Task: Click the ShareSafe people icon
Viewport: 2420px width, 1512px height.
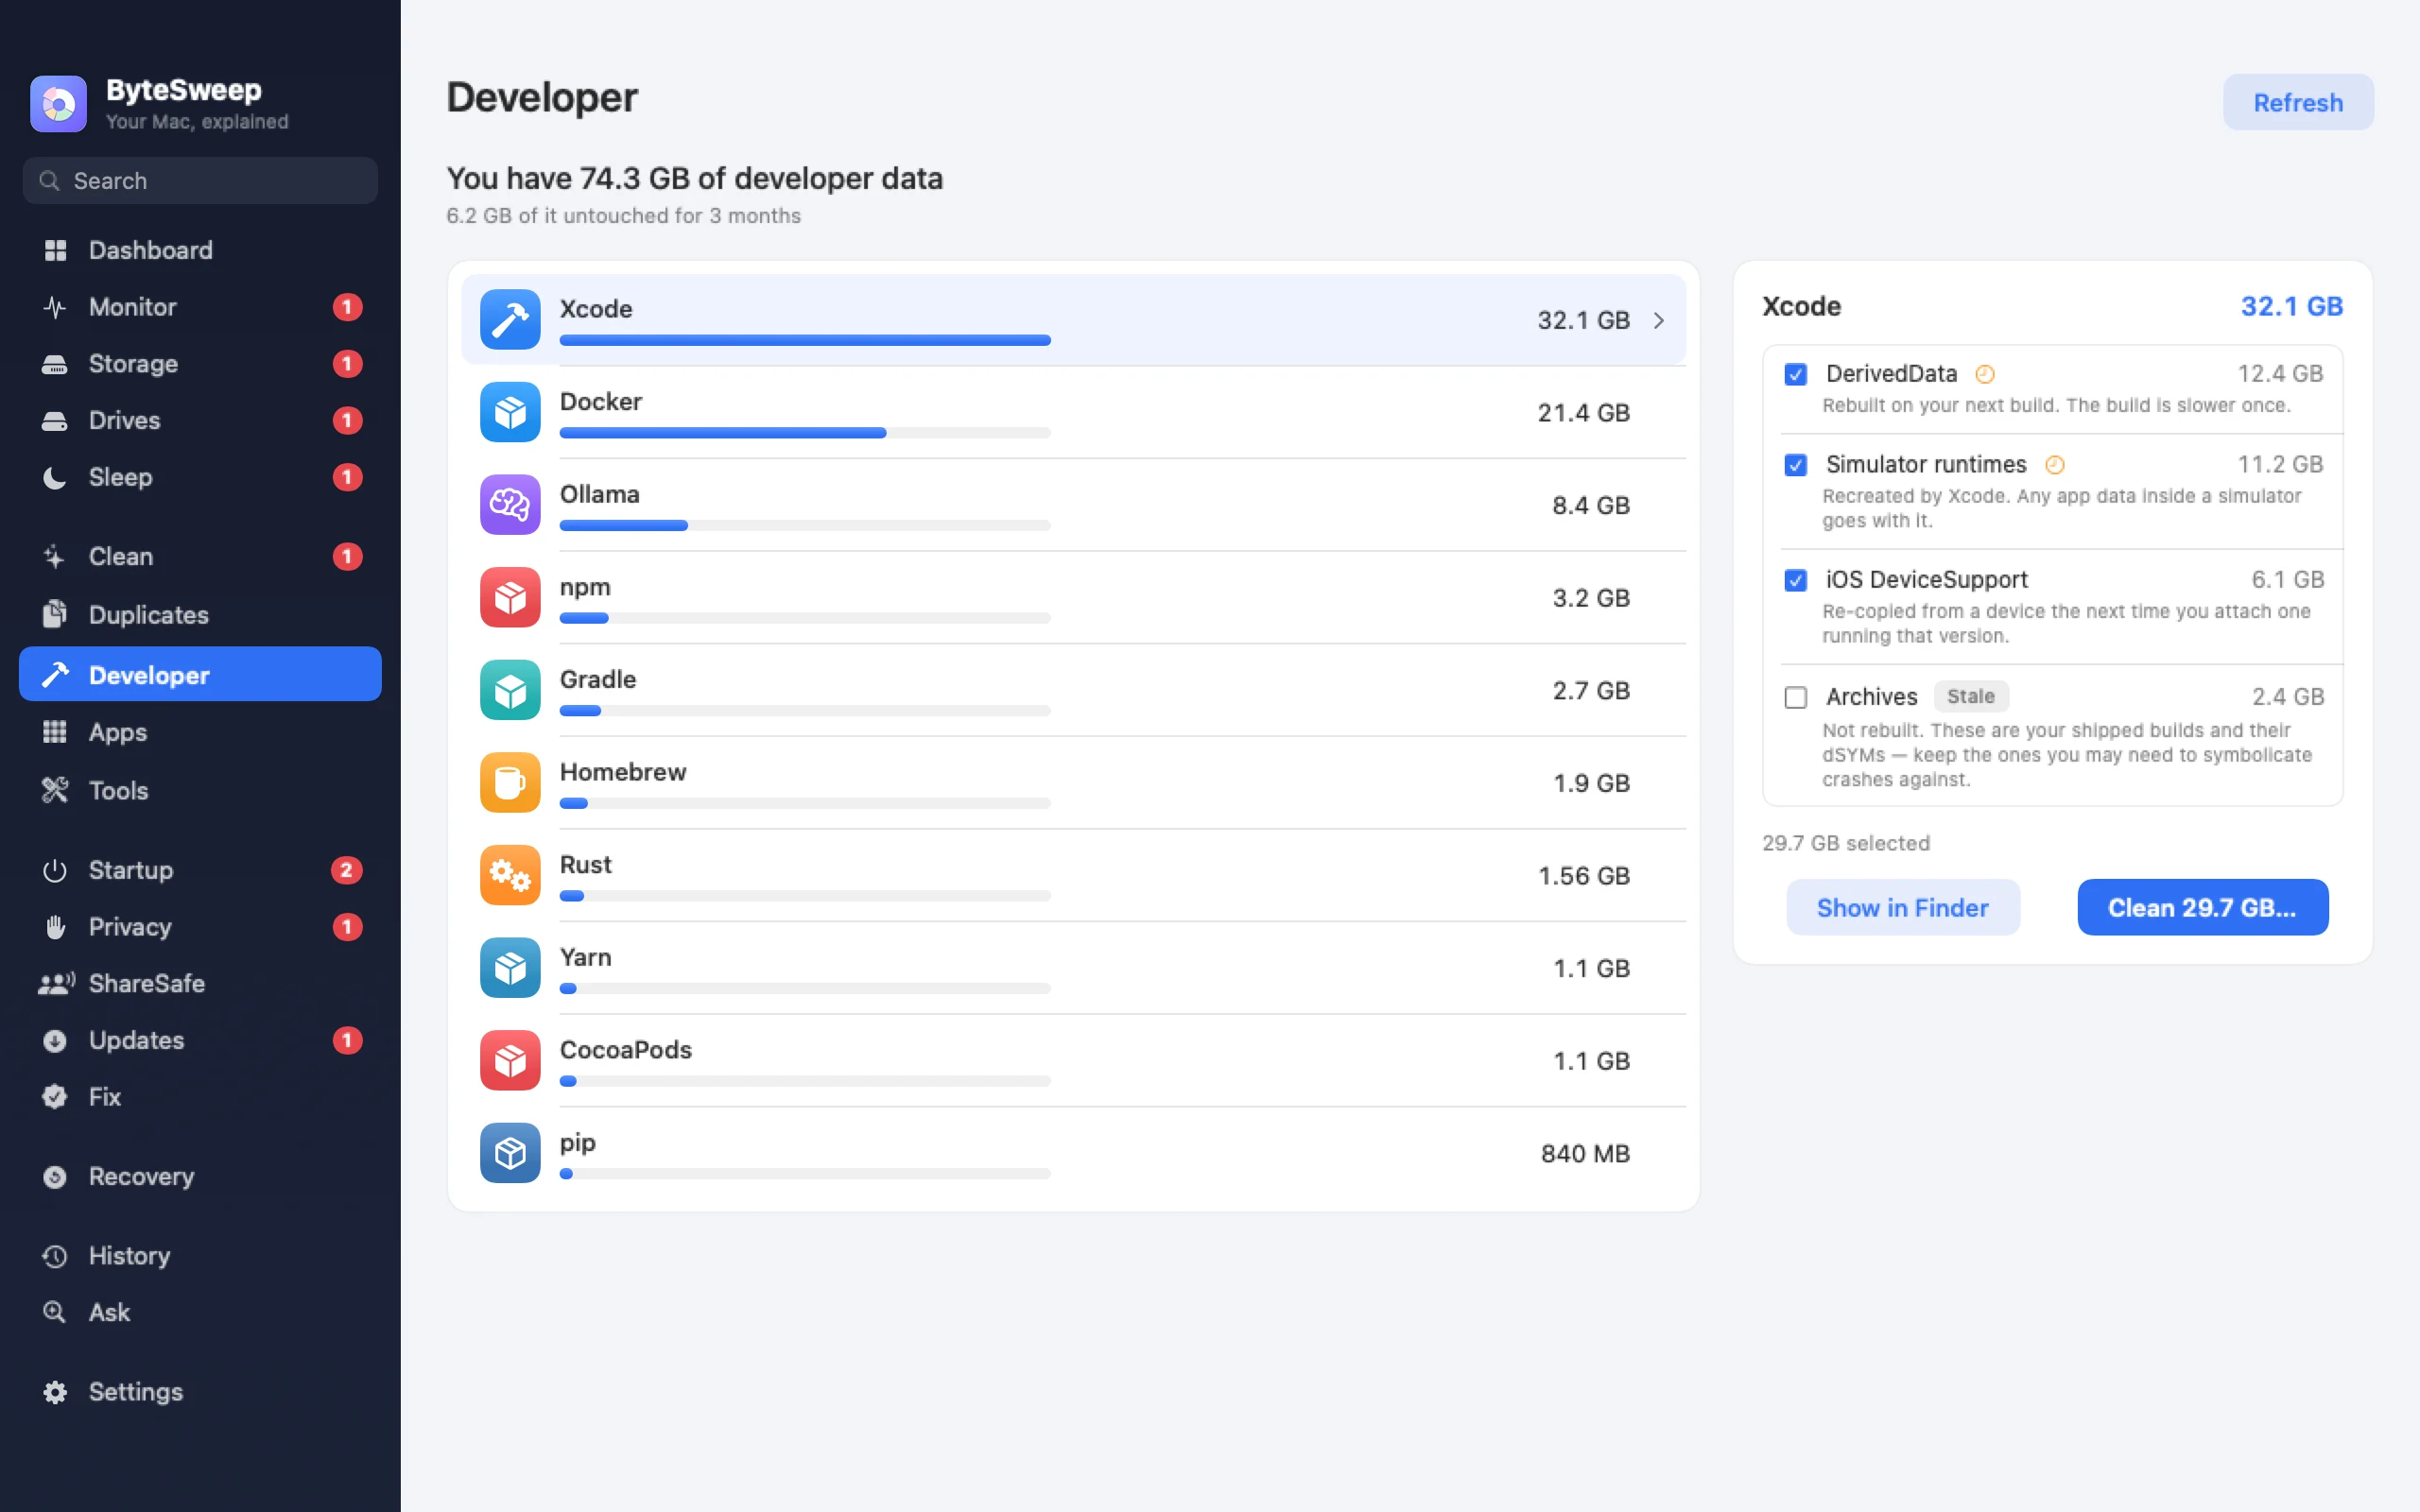Action: (57, 984)
